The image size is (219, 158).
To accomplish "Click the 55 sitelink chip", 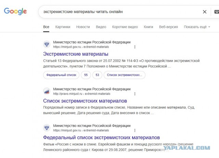I will click(86, 75).
